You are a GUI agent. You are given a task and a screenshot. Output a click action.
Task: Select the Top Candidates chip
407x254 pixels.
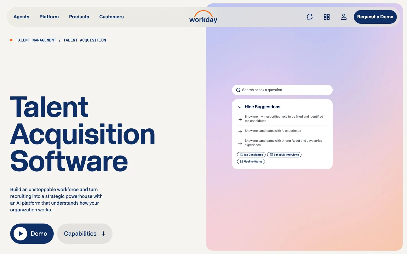(251, 155)
